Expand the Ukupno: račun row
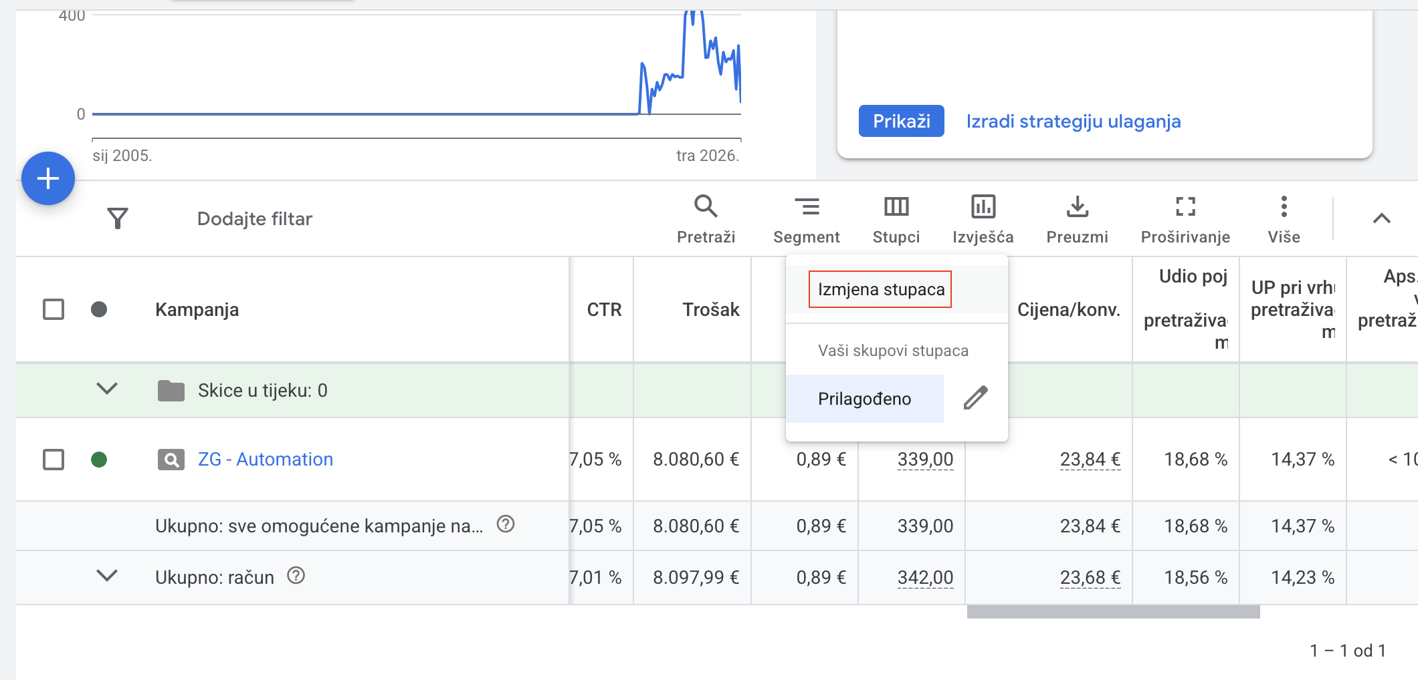 (107, 576)
